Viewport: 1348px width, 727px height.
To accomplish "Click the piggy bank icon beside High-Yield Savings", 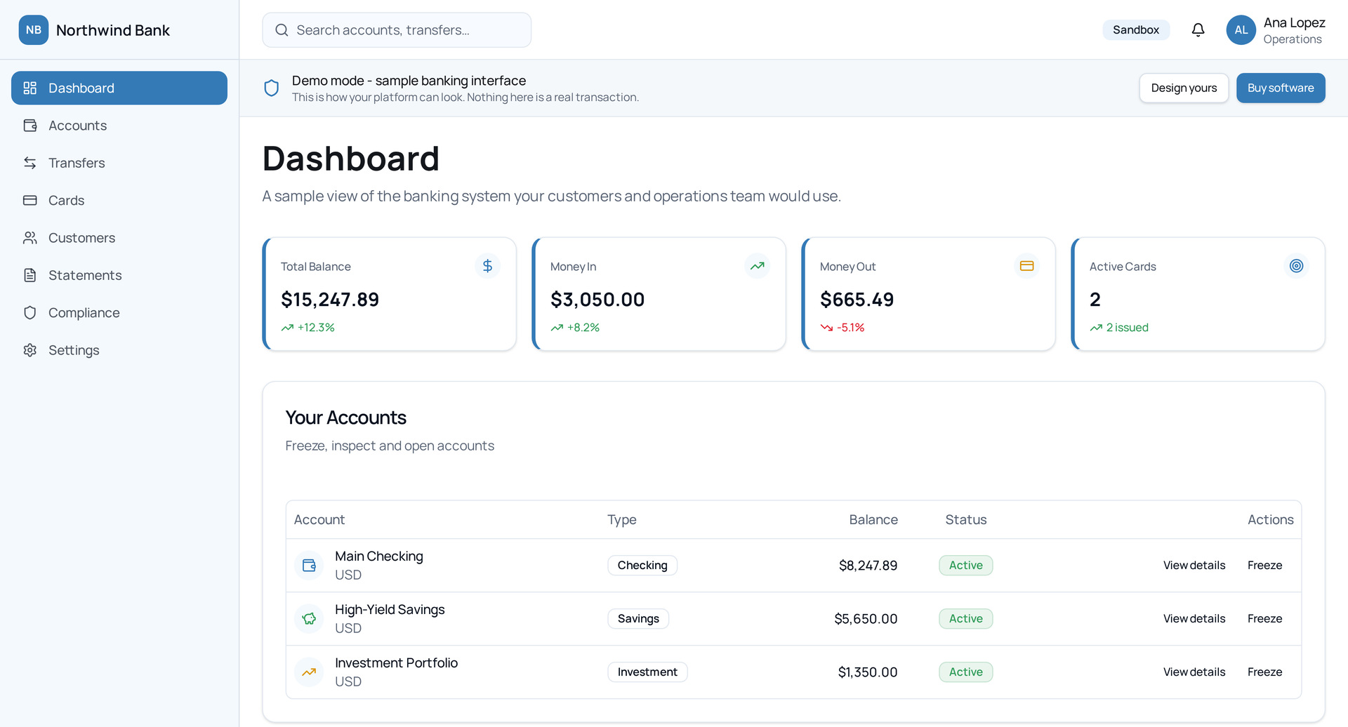I will point(309,619).
